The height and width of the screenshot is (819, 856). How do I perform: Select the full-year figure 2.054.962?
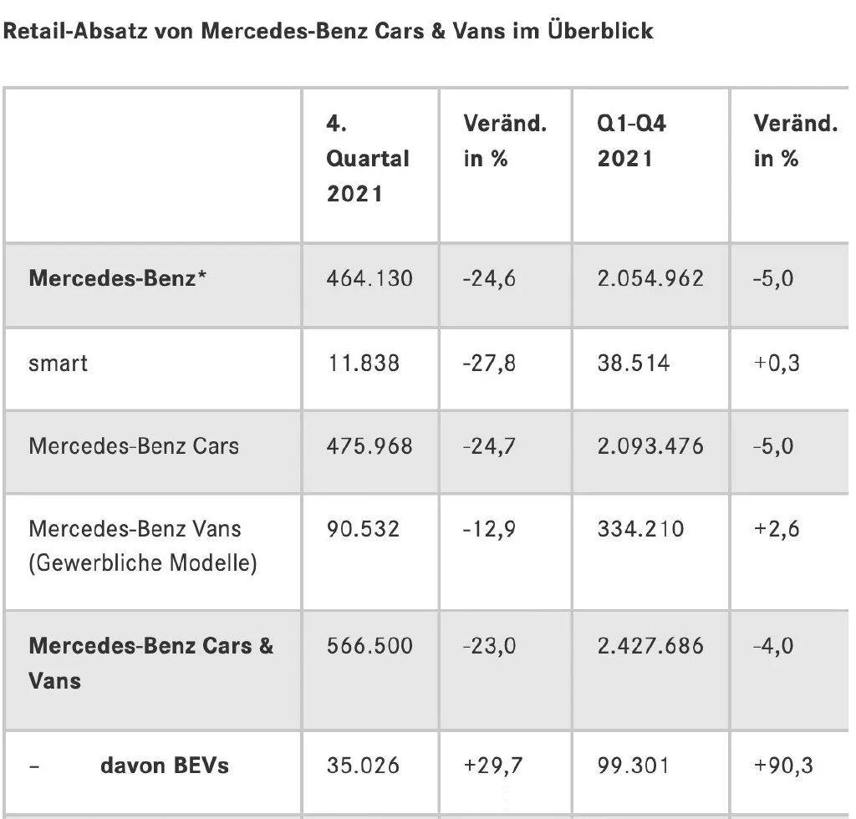pyautogui.click(x=650, y=278)
